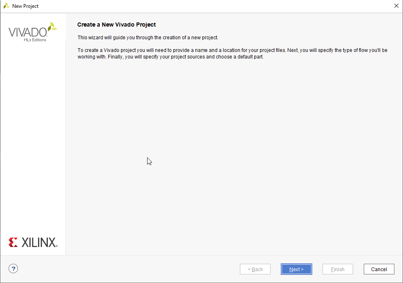The image size is (403, 283).
Task: Click the Vivado app icon in title bar
Action: 7,6
